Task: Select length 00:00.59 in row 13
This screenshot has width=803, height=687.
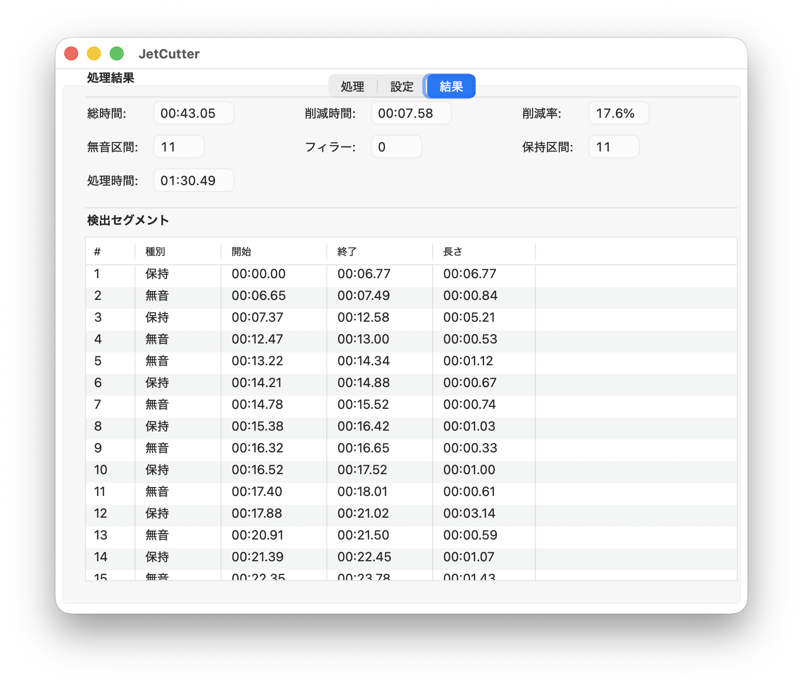Action: (x=470, y=535)
